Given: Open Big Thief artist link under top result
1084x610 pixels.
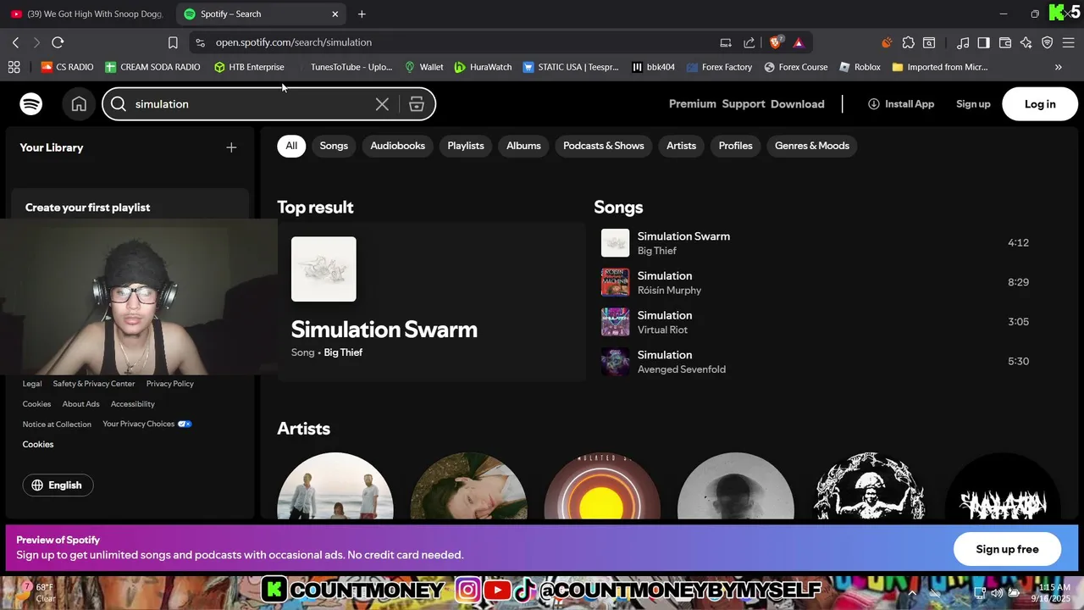Looking at the screenshot, I should (x=343, y=352).
